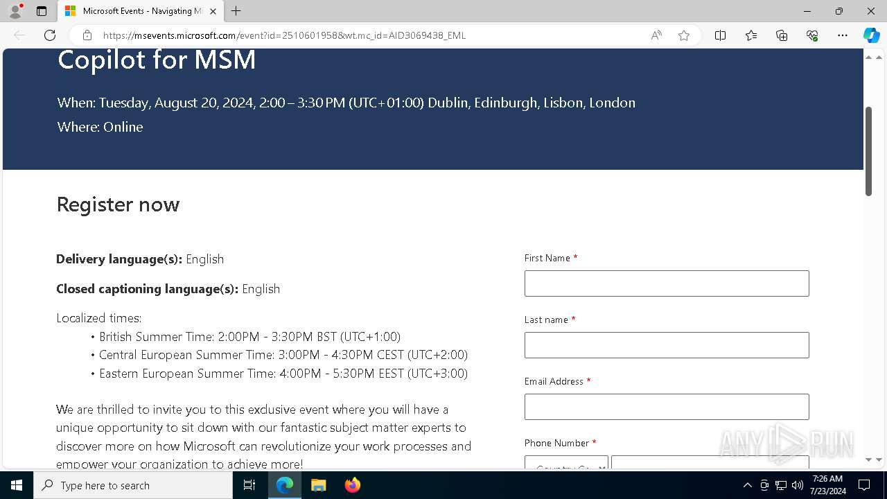Open a new tab with plus button
This screenshot has height=499, width=887.
point(236,11)
